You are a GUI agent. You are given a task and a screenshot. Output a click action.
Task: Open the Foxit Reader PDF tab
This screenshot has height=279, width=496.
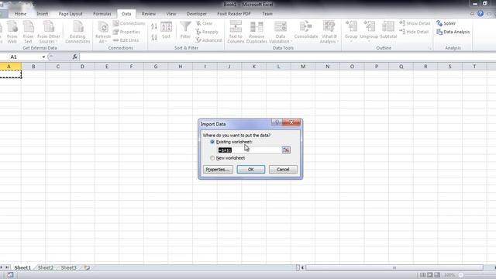coord(234,14)
